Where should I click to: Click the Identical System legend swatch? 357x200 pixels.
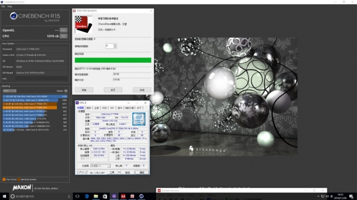pos(19,180)
